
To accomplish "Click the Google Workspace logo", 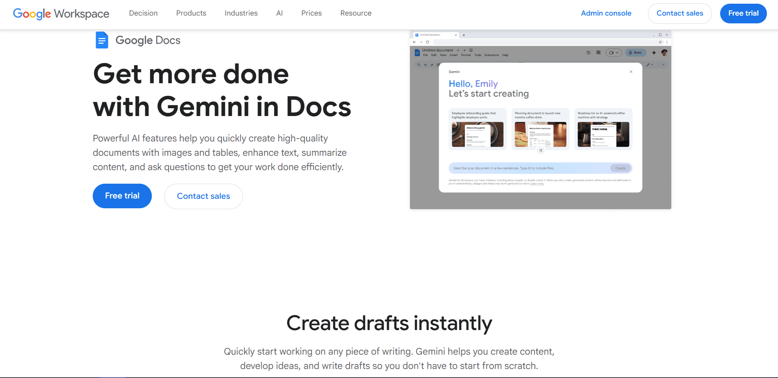I will pos(61,14).
